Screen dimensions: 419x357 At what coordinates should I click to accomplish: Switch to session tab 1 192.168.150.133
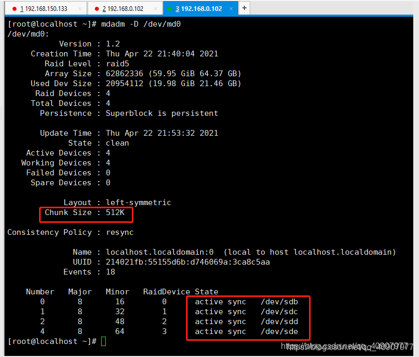point(45,8)
